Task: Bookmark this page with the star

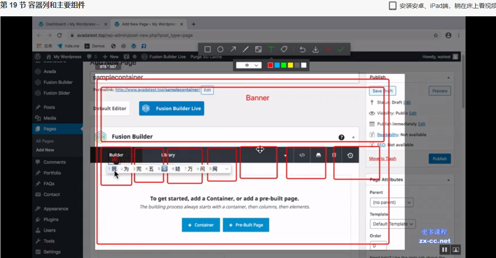Action: [x=436, y=35]
